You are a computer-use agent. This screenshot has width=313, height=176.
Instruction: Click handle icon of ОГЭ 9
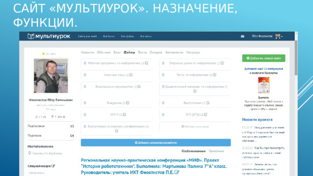(x=85, y=115)
